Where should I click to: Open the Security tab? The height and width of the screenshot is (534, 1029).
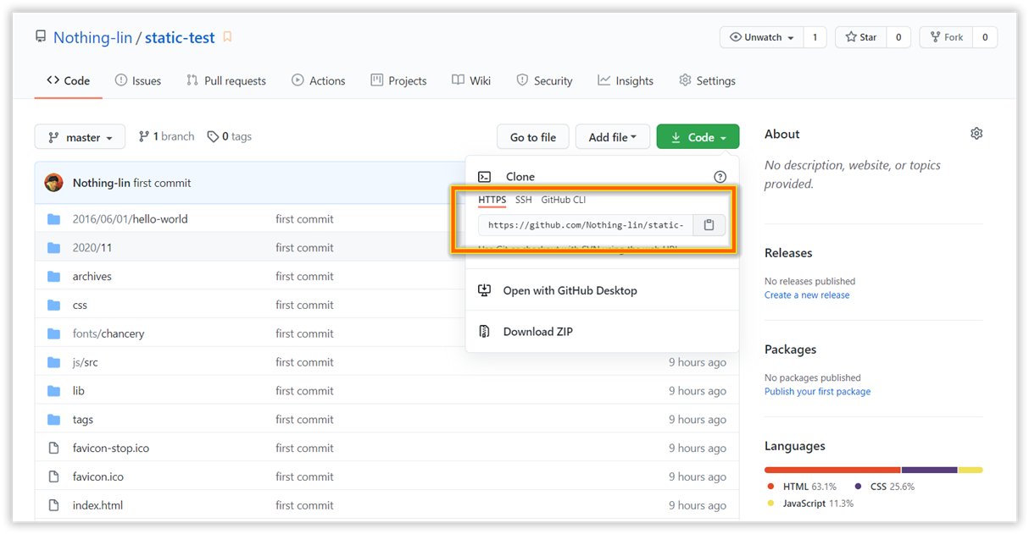(544, 81)
